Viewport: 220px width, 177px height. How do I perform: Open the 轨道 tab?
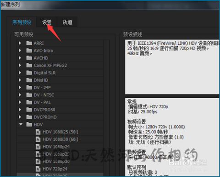[x=67, y=22]
